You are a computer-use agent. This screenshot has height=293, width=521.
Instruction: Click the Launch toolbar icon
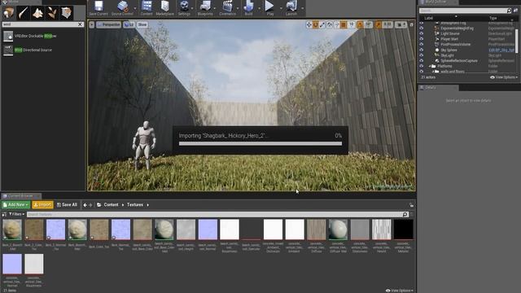(291, 8)
